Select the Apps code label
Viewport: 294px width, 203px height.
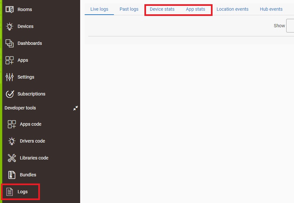coord(31,124)
